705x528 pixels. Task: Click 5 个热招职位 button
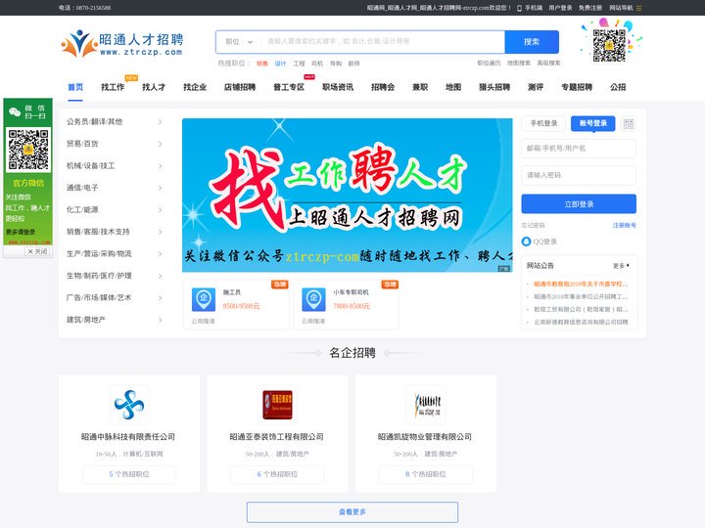(x=129, y=474)
